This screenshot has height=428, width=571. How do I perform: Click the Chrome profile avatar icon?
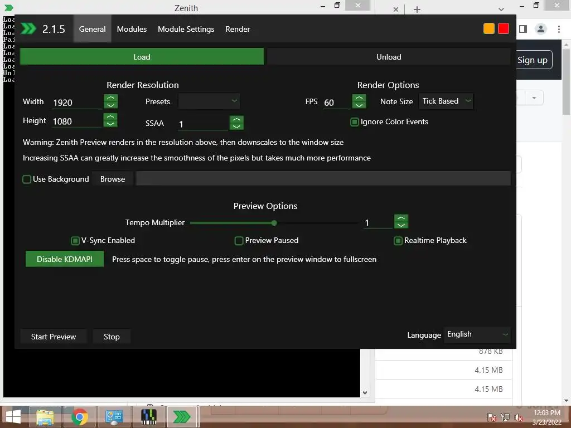coord(541,29)
